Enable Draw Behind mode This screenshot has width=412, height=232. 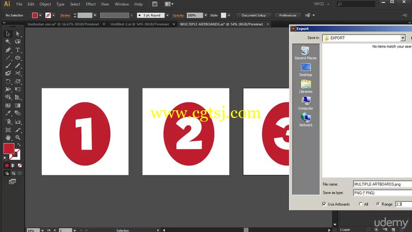[x=13, y=173]
